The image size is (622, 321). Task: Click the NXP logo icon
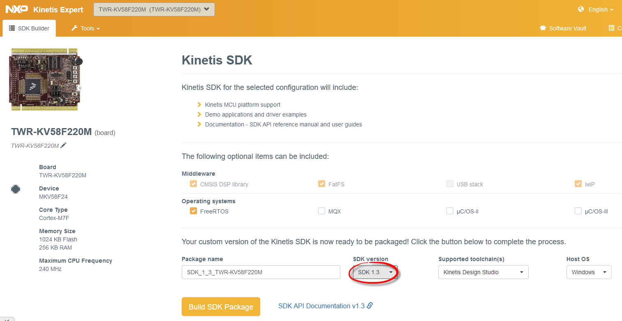tap(16, 9)
